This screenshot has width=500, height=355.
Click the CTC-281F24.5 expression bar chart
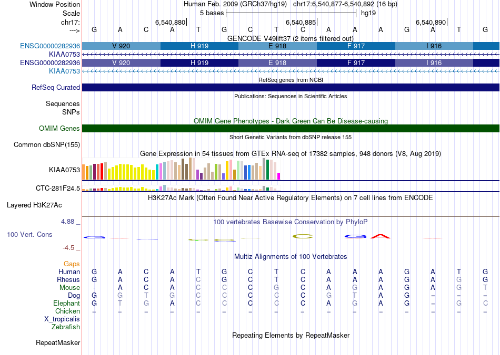(181, 188)
